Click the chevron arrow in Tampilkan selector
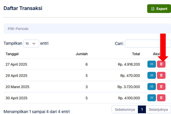The height and width of the screenshot is (114, 171). pos(34,44)
